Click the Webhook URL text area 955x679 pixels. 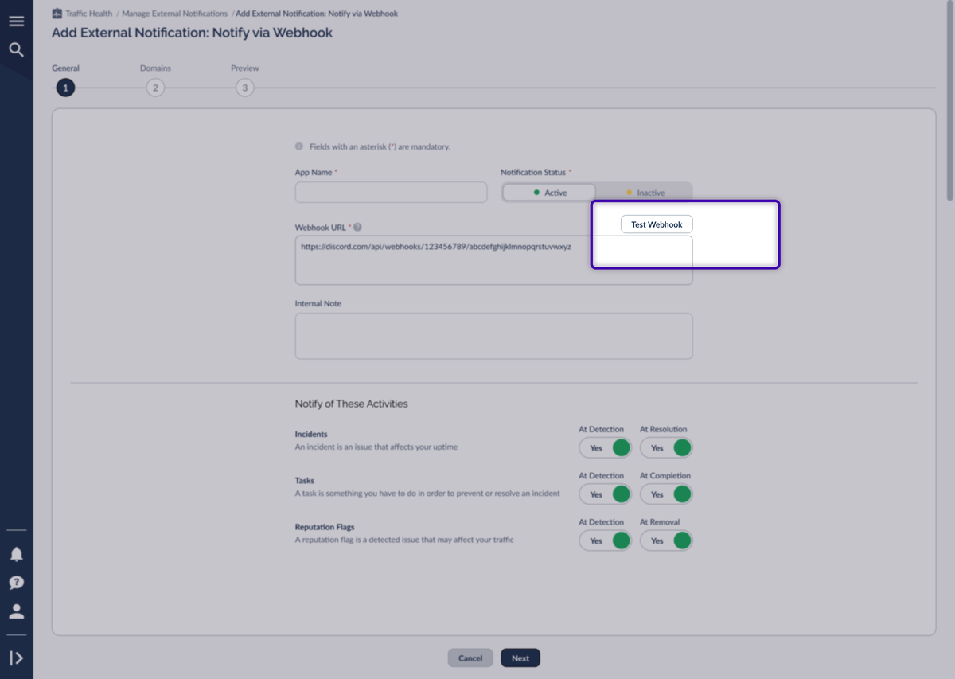pyautogui.click(x=493, y=260)
